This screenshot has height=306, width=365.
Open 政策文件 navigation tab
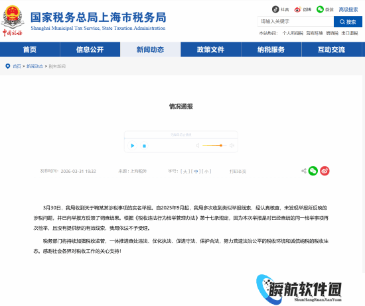(x=210, y=50)
